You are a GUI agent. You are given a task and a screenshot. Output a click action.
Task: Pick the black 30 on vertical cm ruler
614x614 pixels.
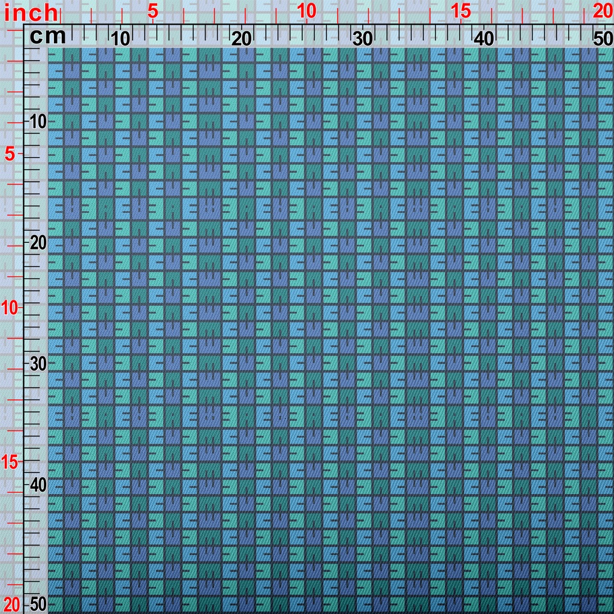pyautogui.click(x=38, y=364)
